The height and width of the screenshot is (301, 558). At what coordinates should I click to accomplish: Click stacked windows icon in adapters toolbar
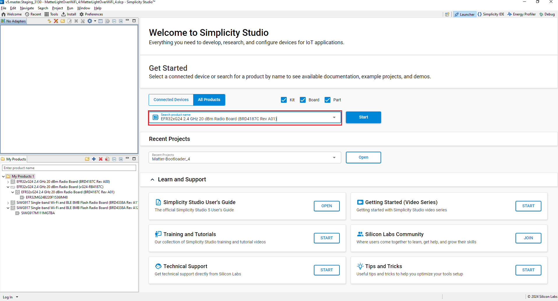pos(108,21)
